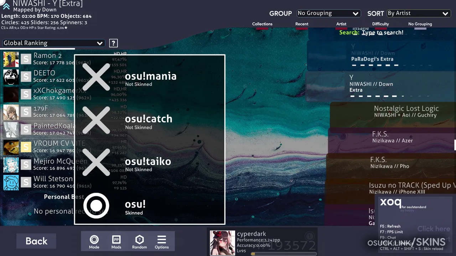Open the Global Ranking dropdown
This screenshot has height=256, width=456.
53,43
